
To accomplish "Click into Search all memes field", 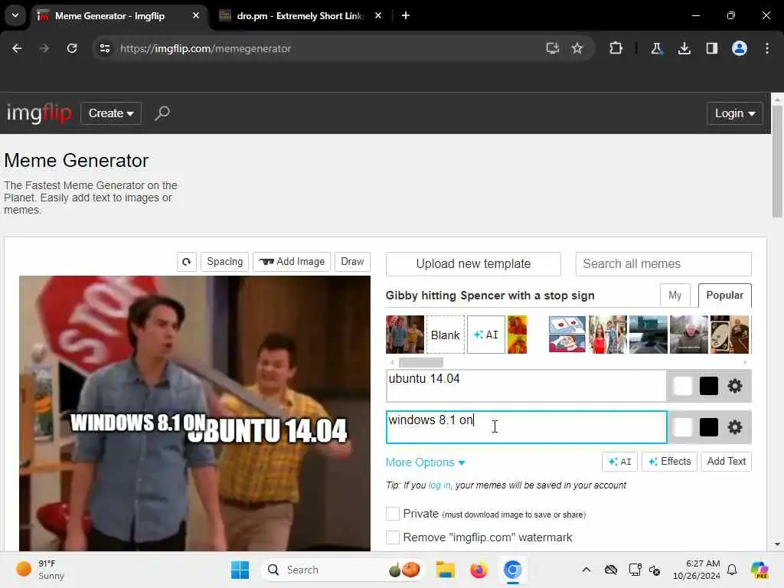I will coord(663,264).
